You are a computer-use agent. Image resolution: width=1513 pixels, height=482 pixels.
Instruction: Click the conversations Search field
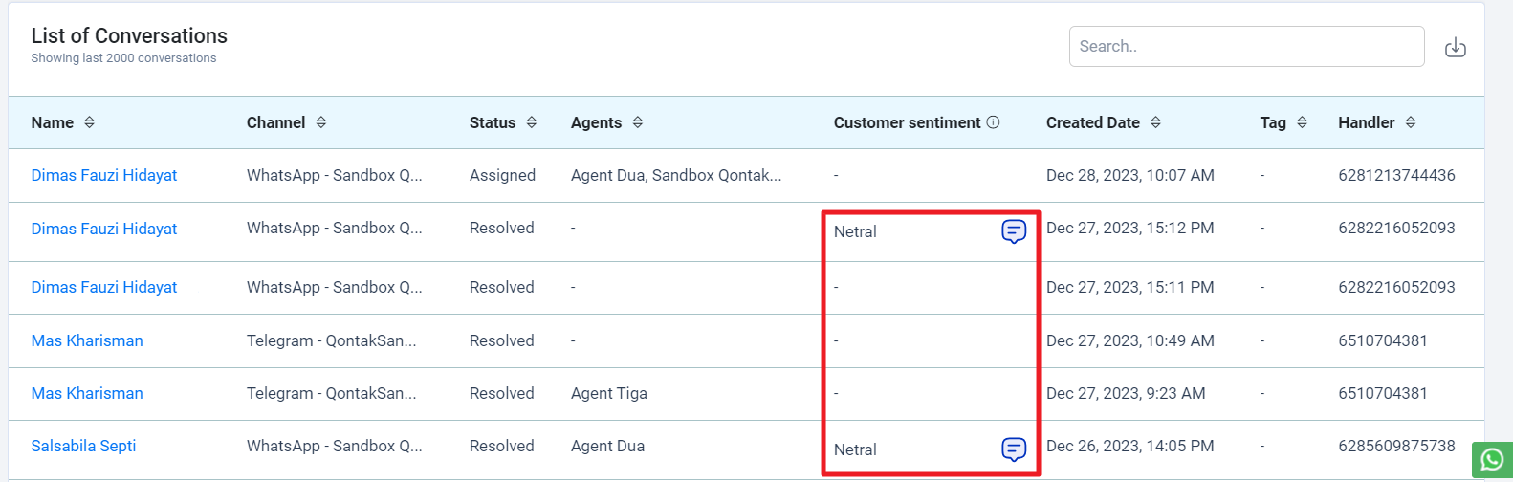(1246, 46)
